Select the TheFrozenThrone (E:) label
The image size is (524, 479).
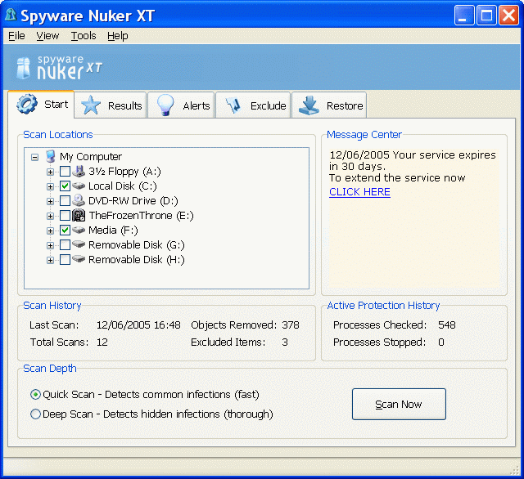tap(141, 215)
